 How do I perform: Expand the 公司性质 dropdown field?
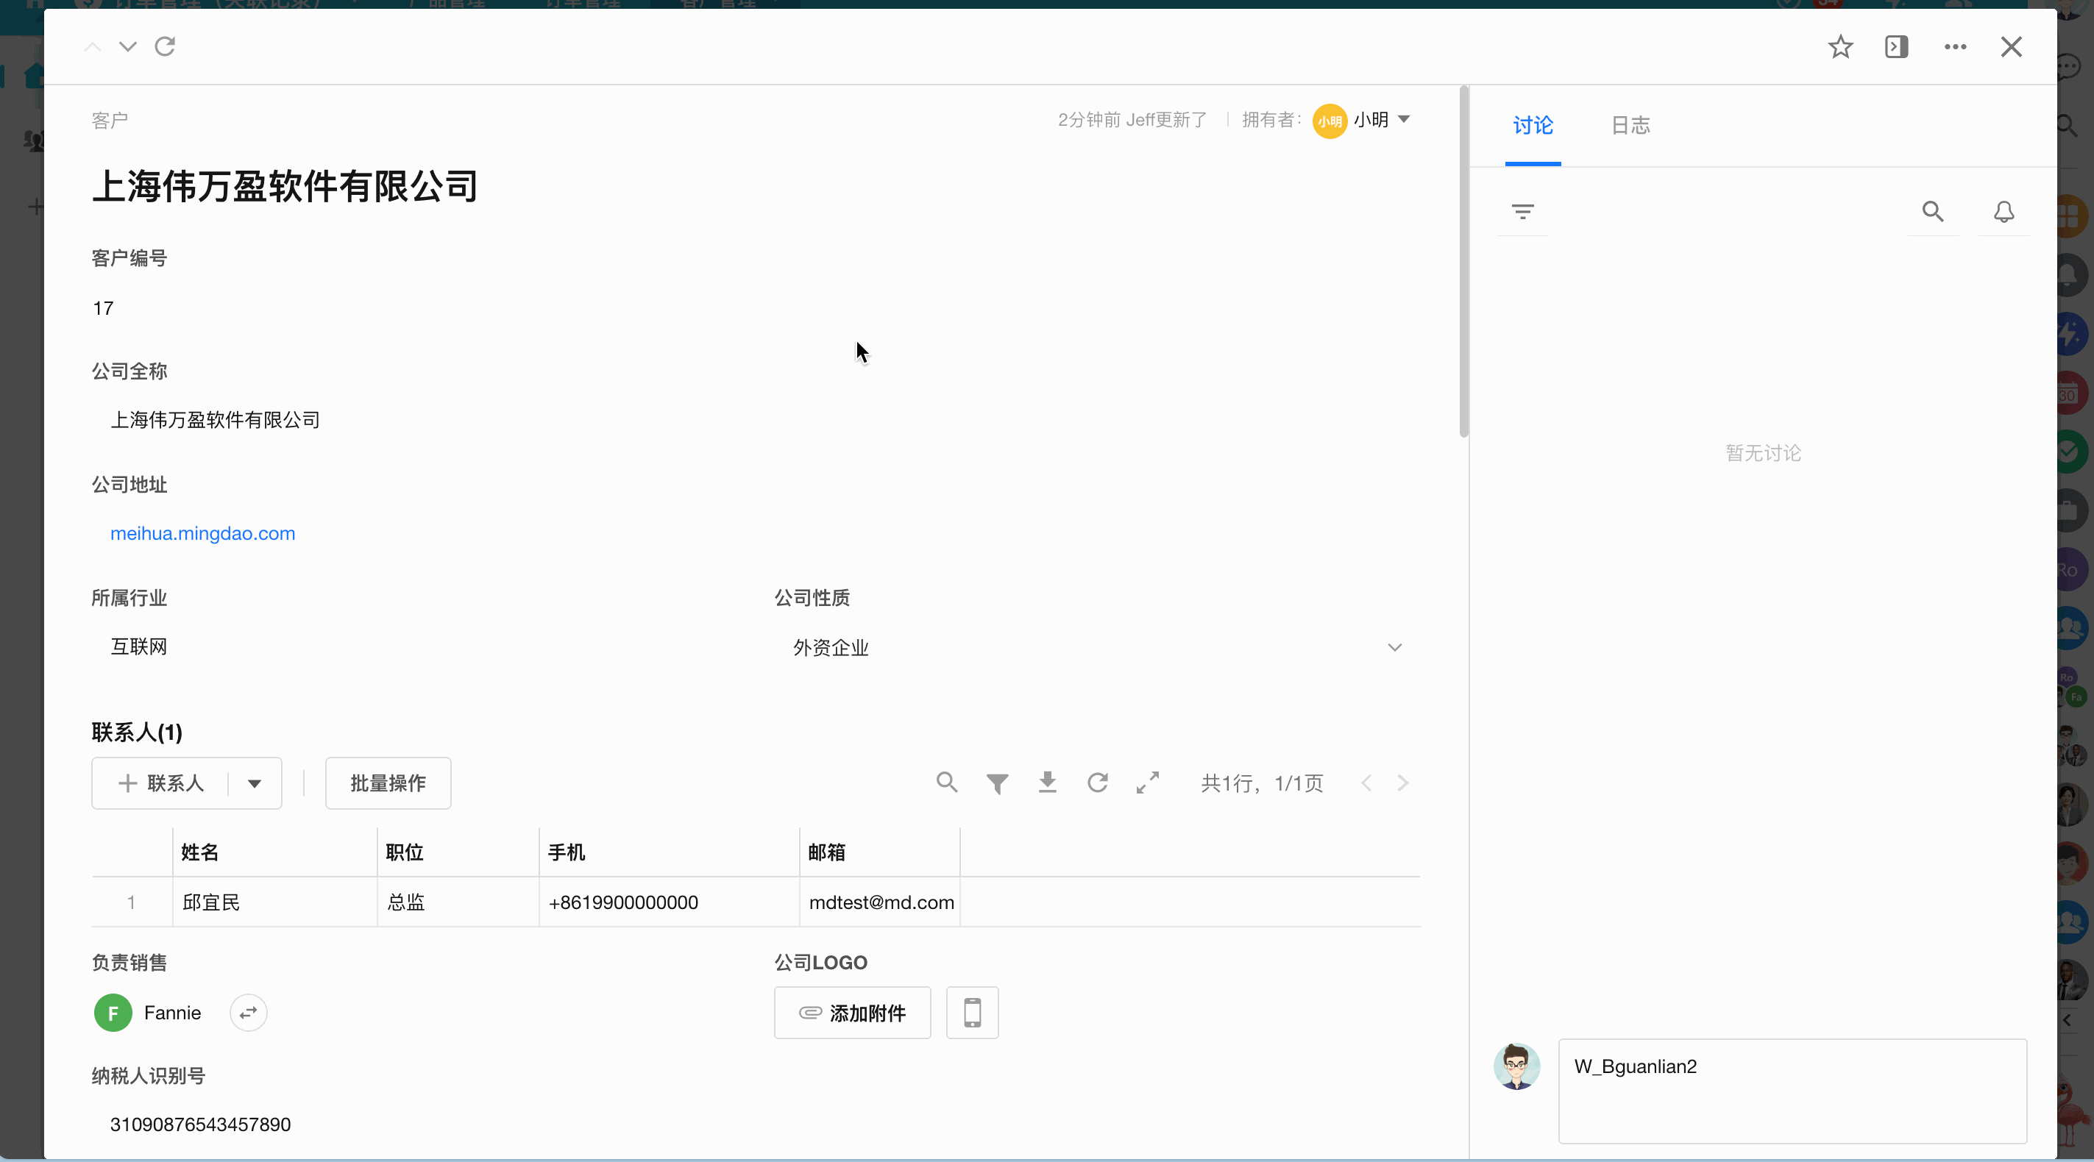coord(1394,648)
